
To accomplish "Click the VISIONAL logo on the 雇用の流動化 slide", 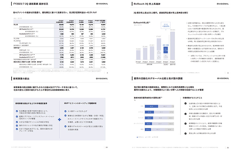I will click(x=223, y=78).
